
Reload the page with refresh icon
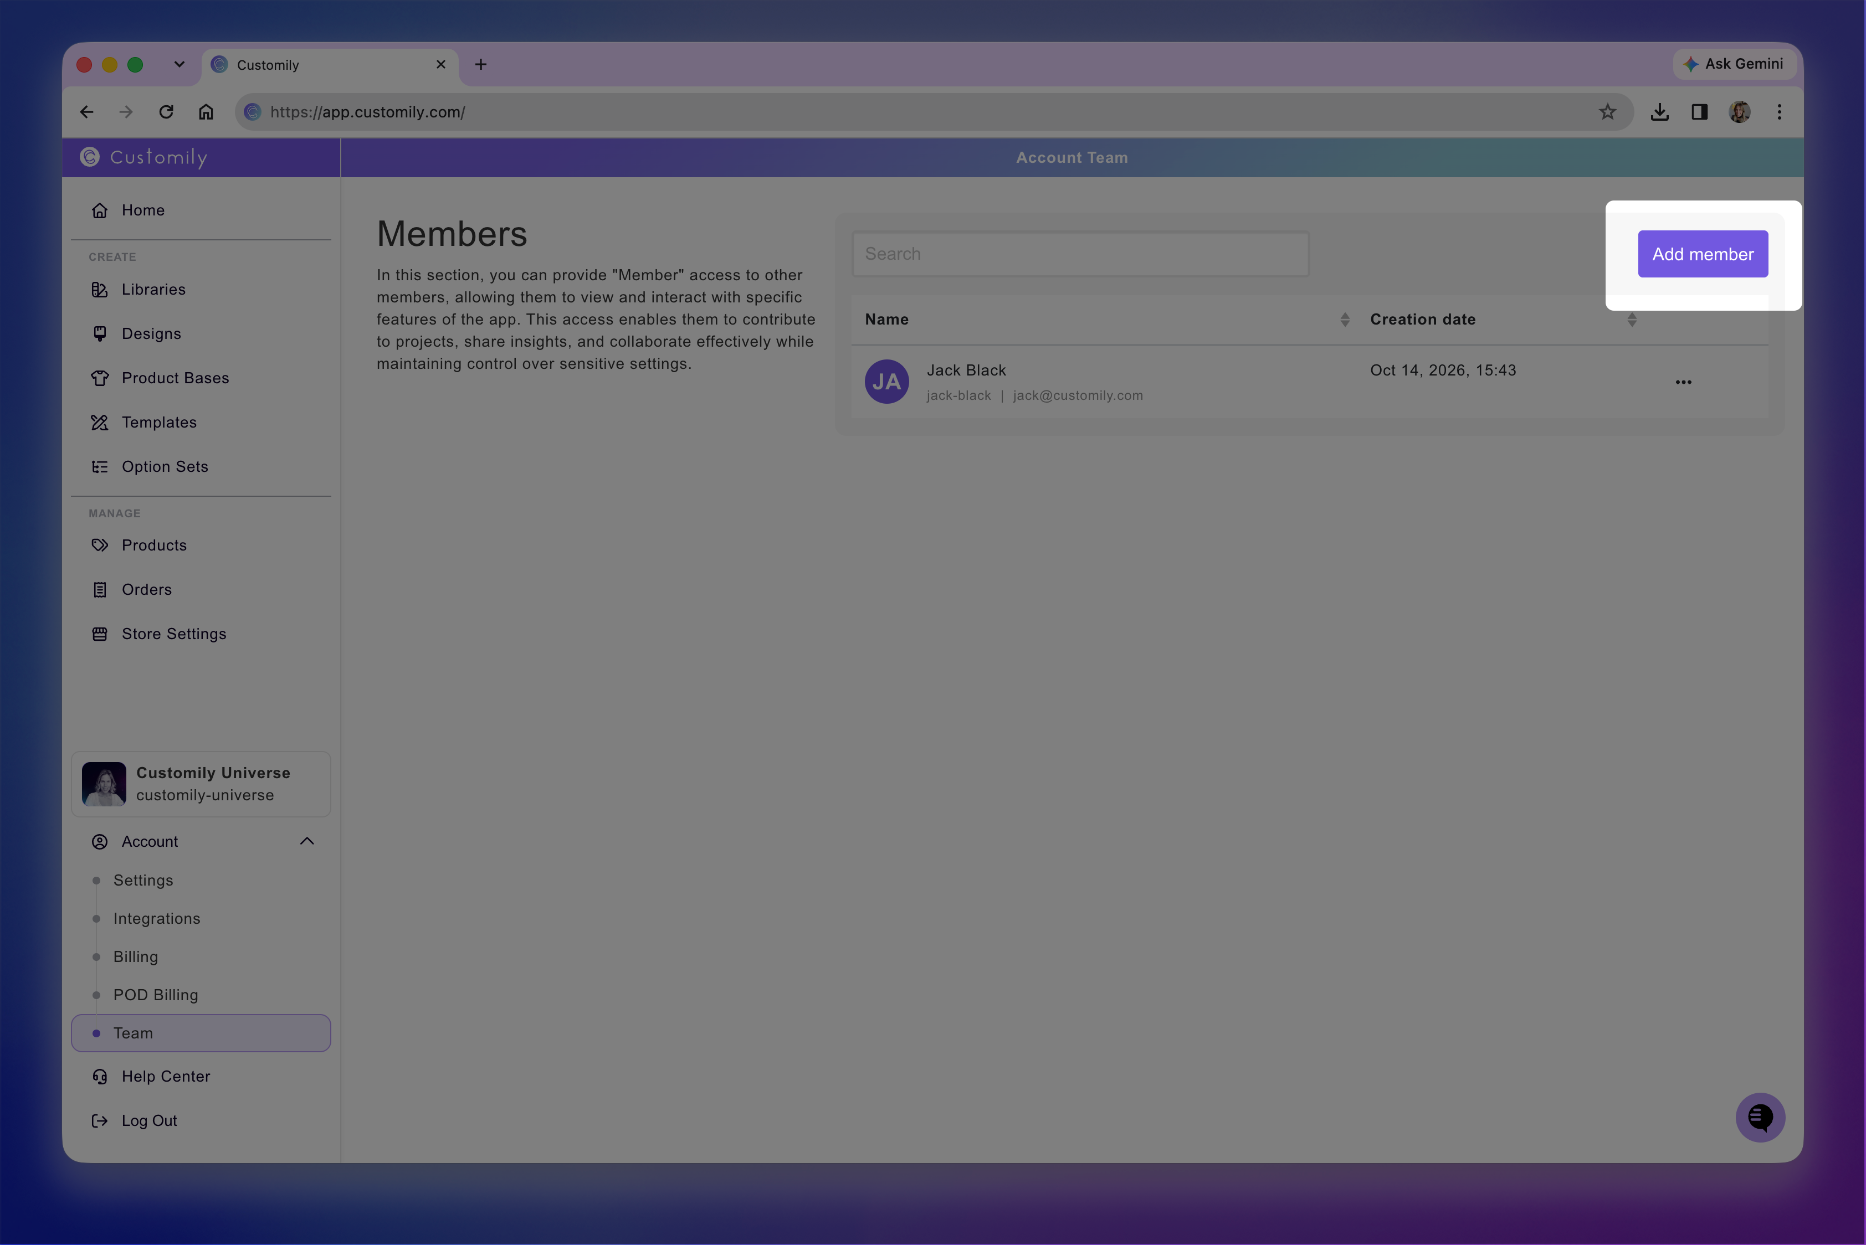pyautogui.click(x=166, y=112)
